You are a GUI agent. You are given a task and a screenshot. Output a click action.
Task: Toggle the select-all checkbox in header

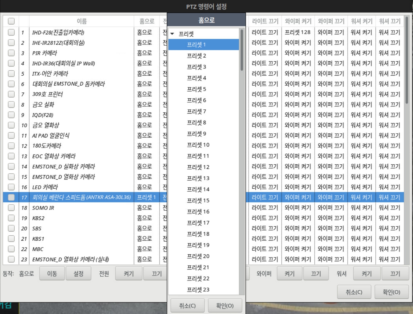click(11, 21)
